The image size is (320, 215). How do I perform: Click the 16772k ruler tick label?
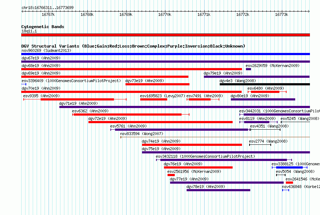pyautogui.click(x=243, y=14)
